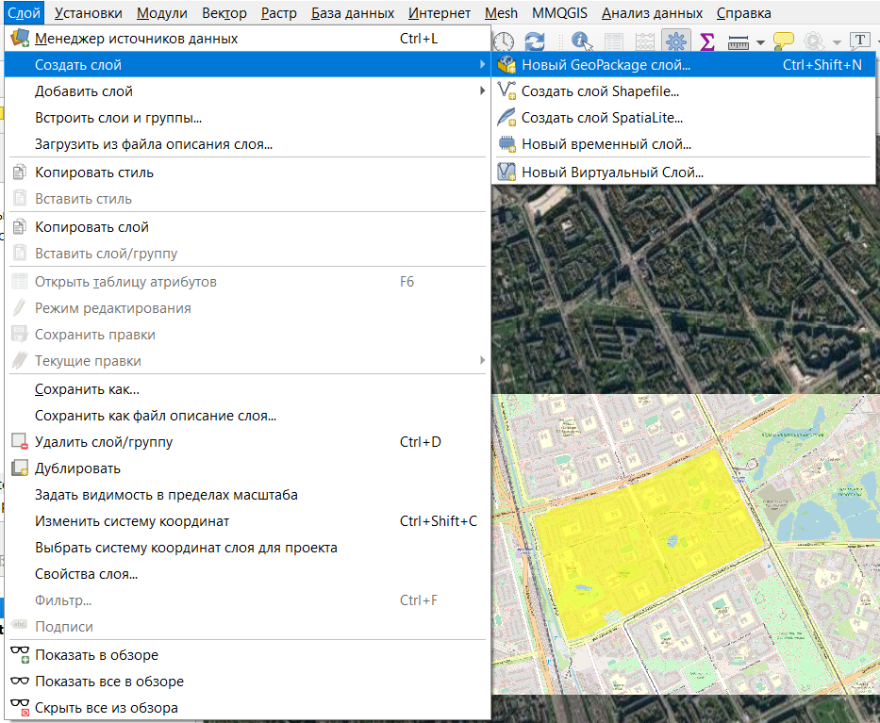
Task: Select Дублировать to duplicate layer
Action: pos(77,468)
